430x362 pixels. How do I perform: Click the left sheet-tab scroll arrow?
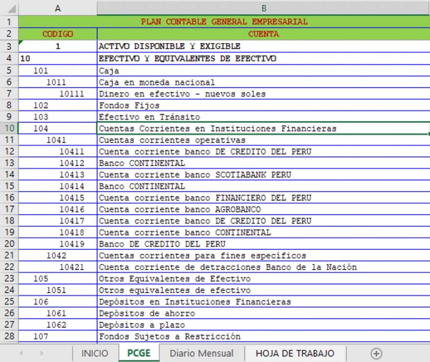pyautogui.click(x=21, y=354)
